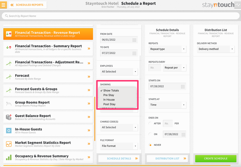Open the Employees All Selected dropdown
Viewport: 241px width, 167px height.
119,72
